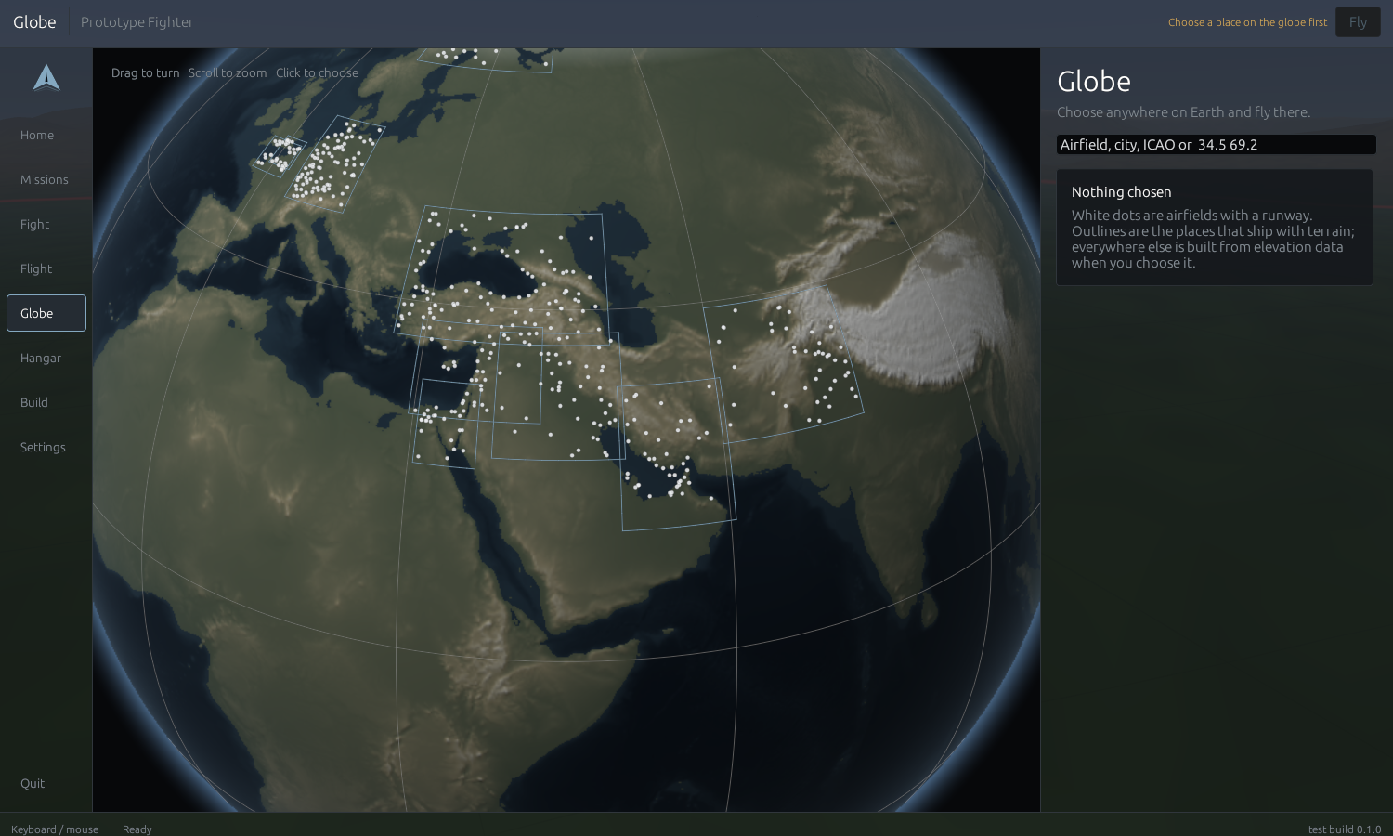Viewport: 1393px width, 836px height.
Task: Click the 'Click to choose' hint text
Action: pyautogui.click(x=317, y=72)
